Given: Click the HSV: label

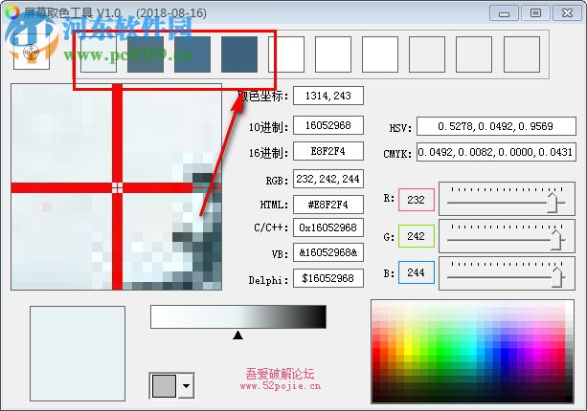Looking at the screenshot, I should [x=400, y=128].
